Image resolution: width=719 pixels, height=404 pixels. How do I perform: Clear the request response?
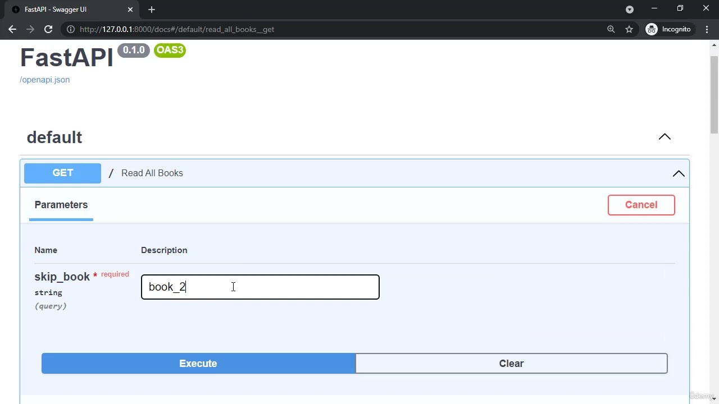point(511,364)
